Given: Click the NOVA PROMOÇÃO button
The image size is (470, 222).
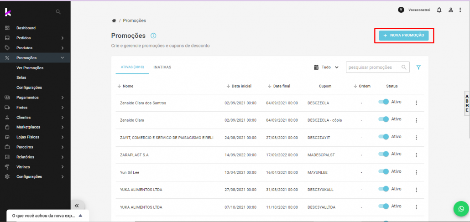Looking at the screenshot, I should pyautogui.click(x=404, y=36).
